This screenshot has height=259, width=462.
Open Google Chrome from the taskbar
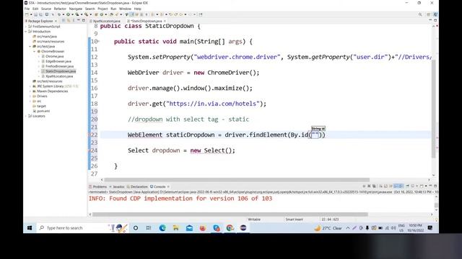click(230, 228)
